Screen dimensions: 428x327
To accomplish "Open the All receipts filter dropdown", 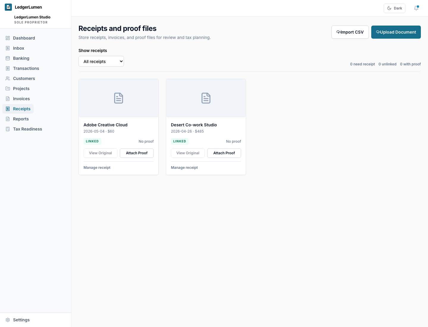I will (x=101, y=61).
